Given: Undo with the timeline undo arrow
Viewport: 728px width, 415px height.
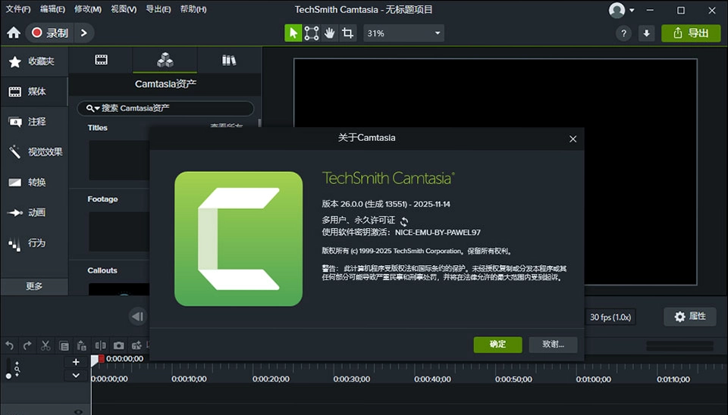Looking at the screenshot, I should coord(9,345).
